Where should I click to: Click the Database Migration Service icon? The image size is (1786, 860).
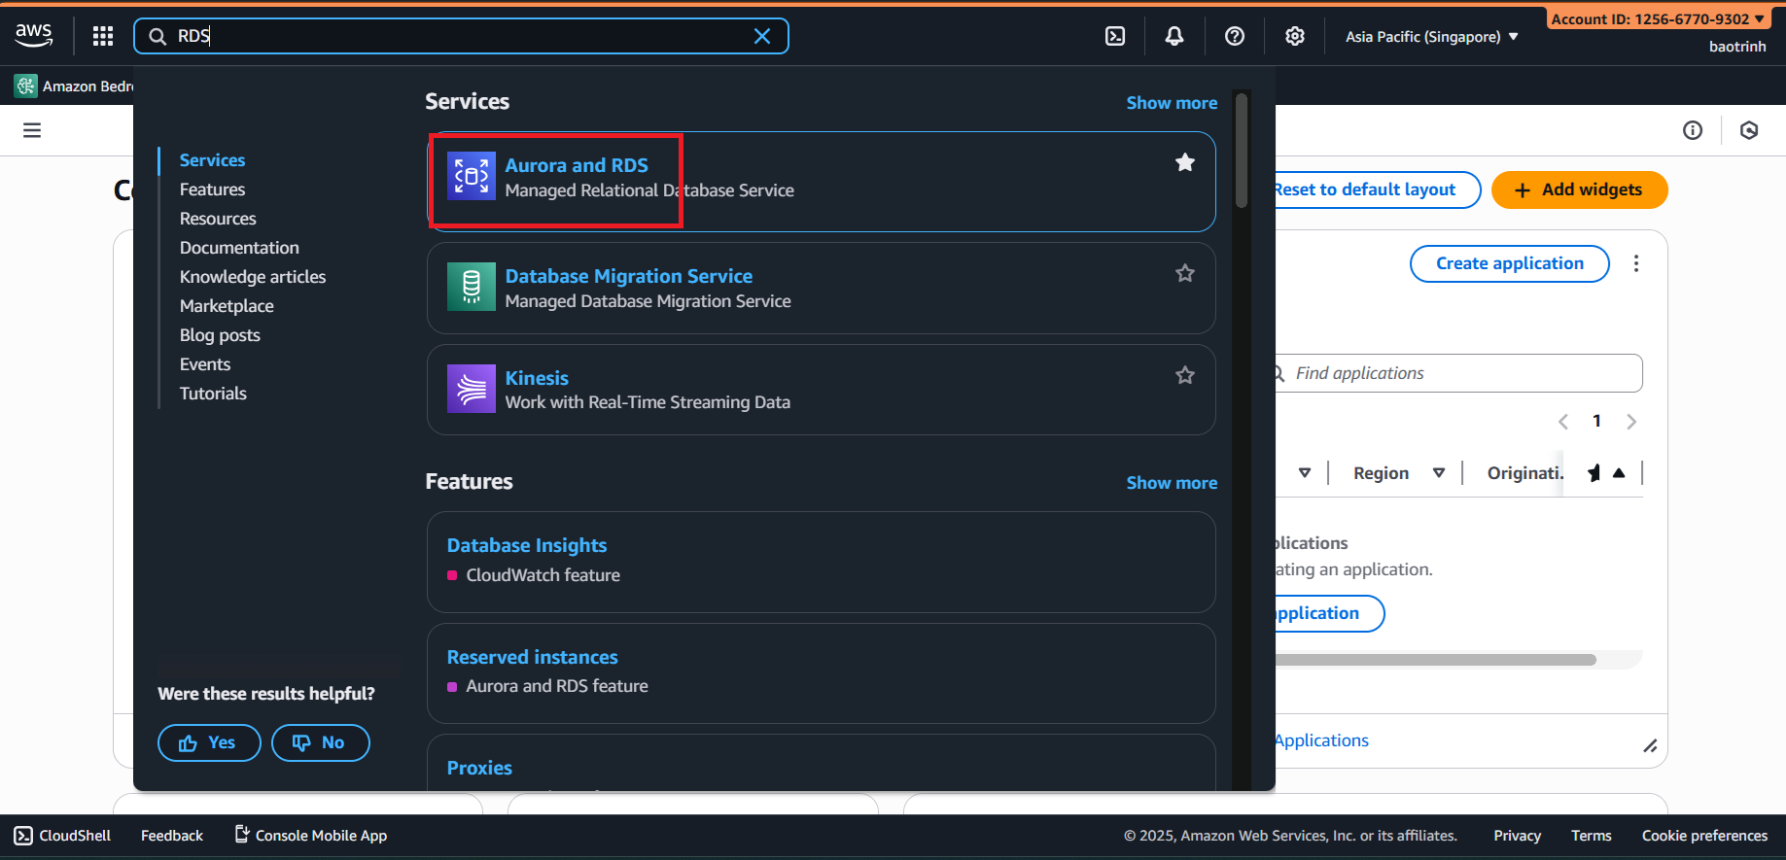tap(471, 288)
